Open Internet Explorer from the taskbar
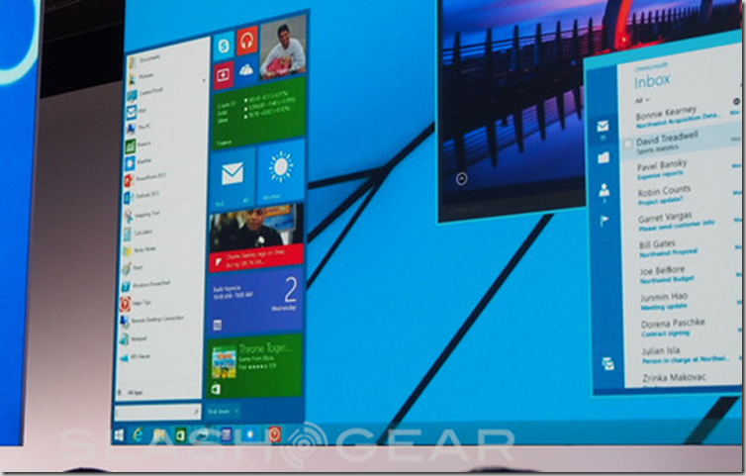The width and height of the screenshot is (746, 476). pos(138,434)
